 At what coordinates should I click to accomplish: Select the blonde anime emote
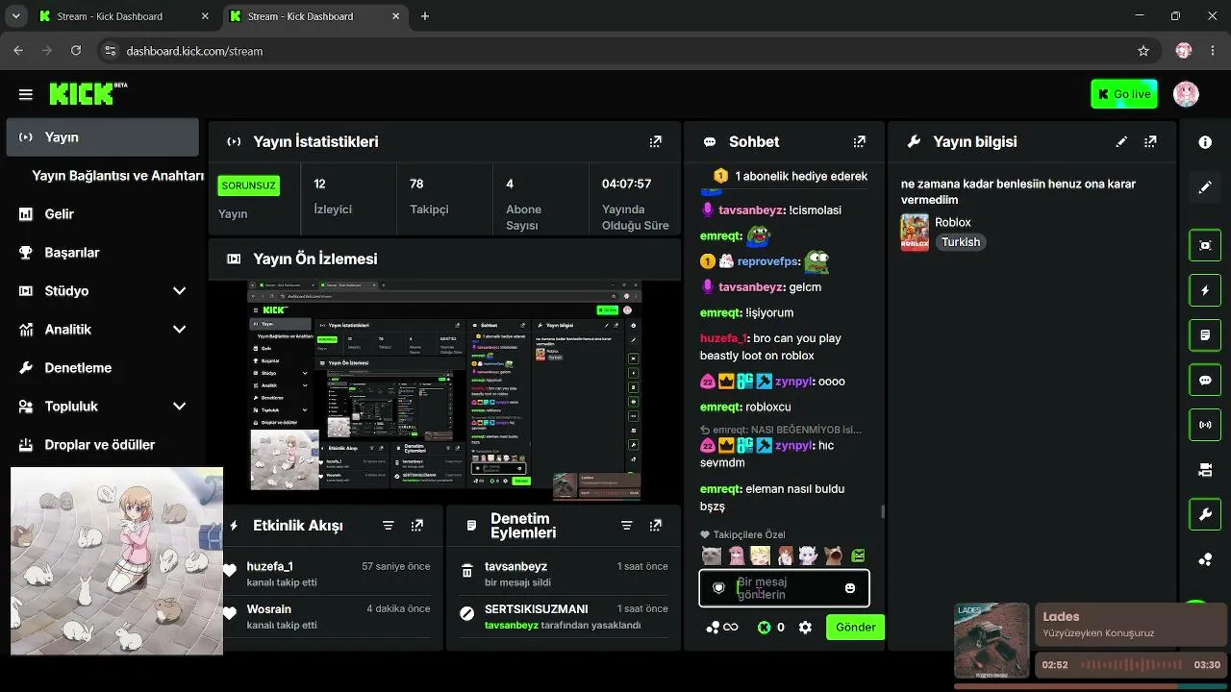tap(760, 556)
